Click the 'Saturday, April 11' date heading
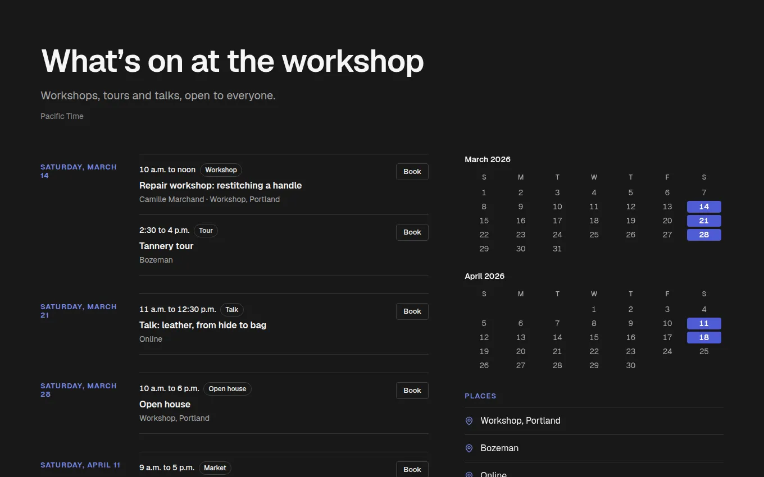 pyautogui.click(x=80, y=465)
